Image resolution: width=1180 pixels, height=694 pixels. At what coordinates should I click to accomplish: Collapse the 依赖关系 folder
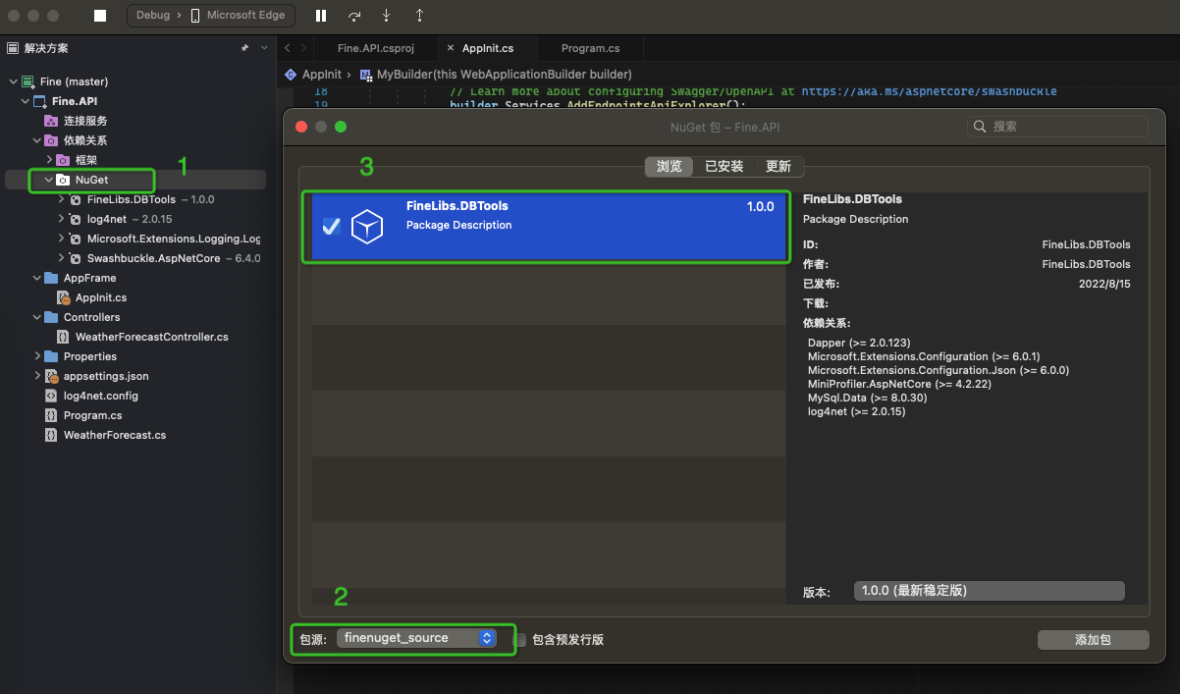point(36,140)
